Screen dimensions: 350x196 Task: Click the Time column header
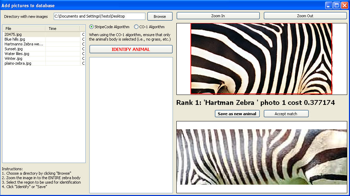click(x=62, y=29)
